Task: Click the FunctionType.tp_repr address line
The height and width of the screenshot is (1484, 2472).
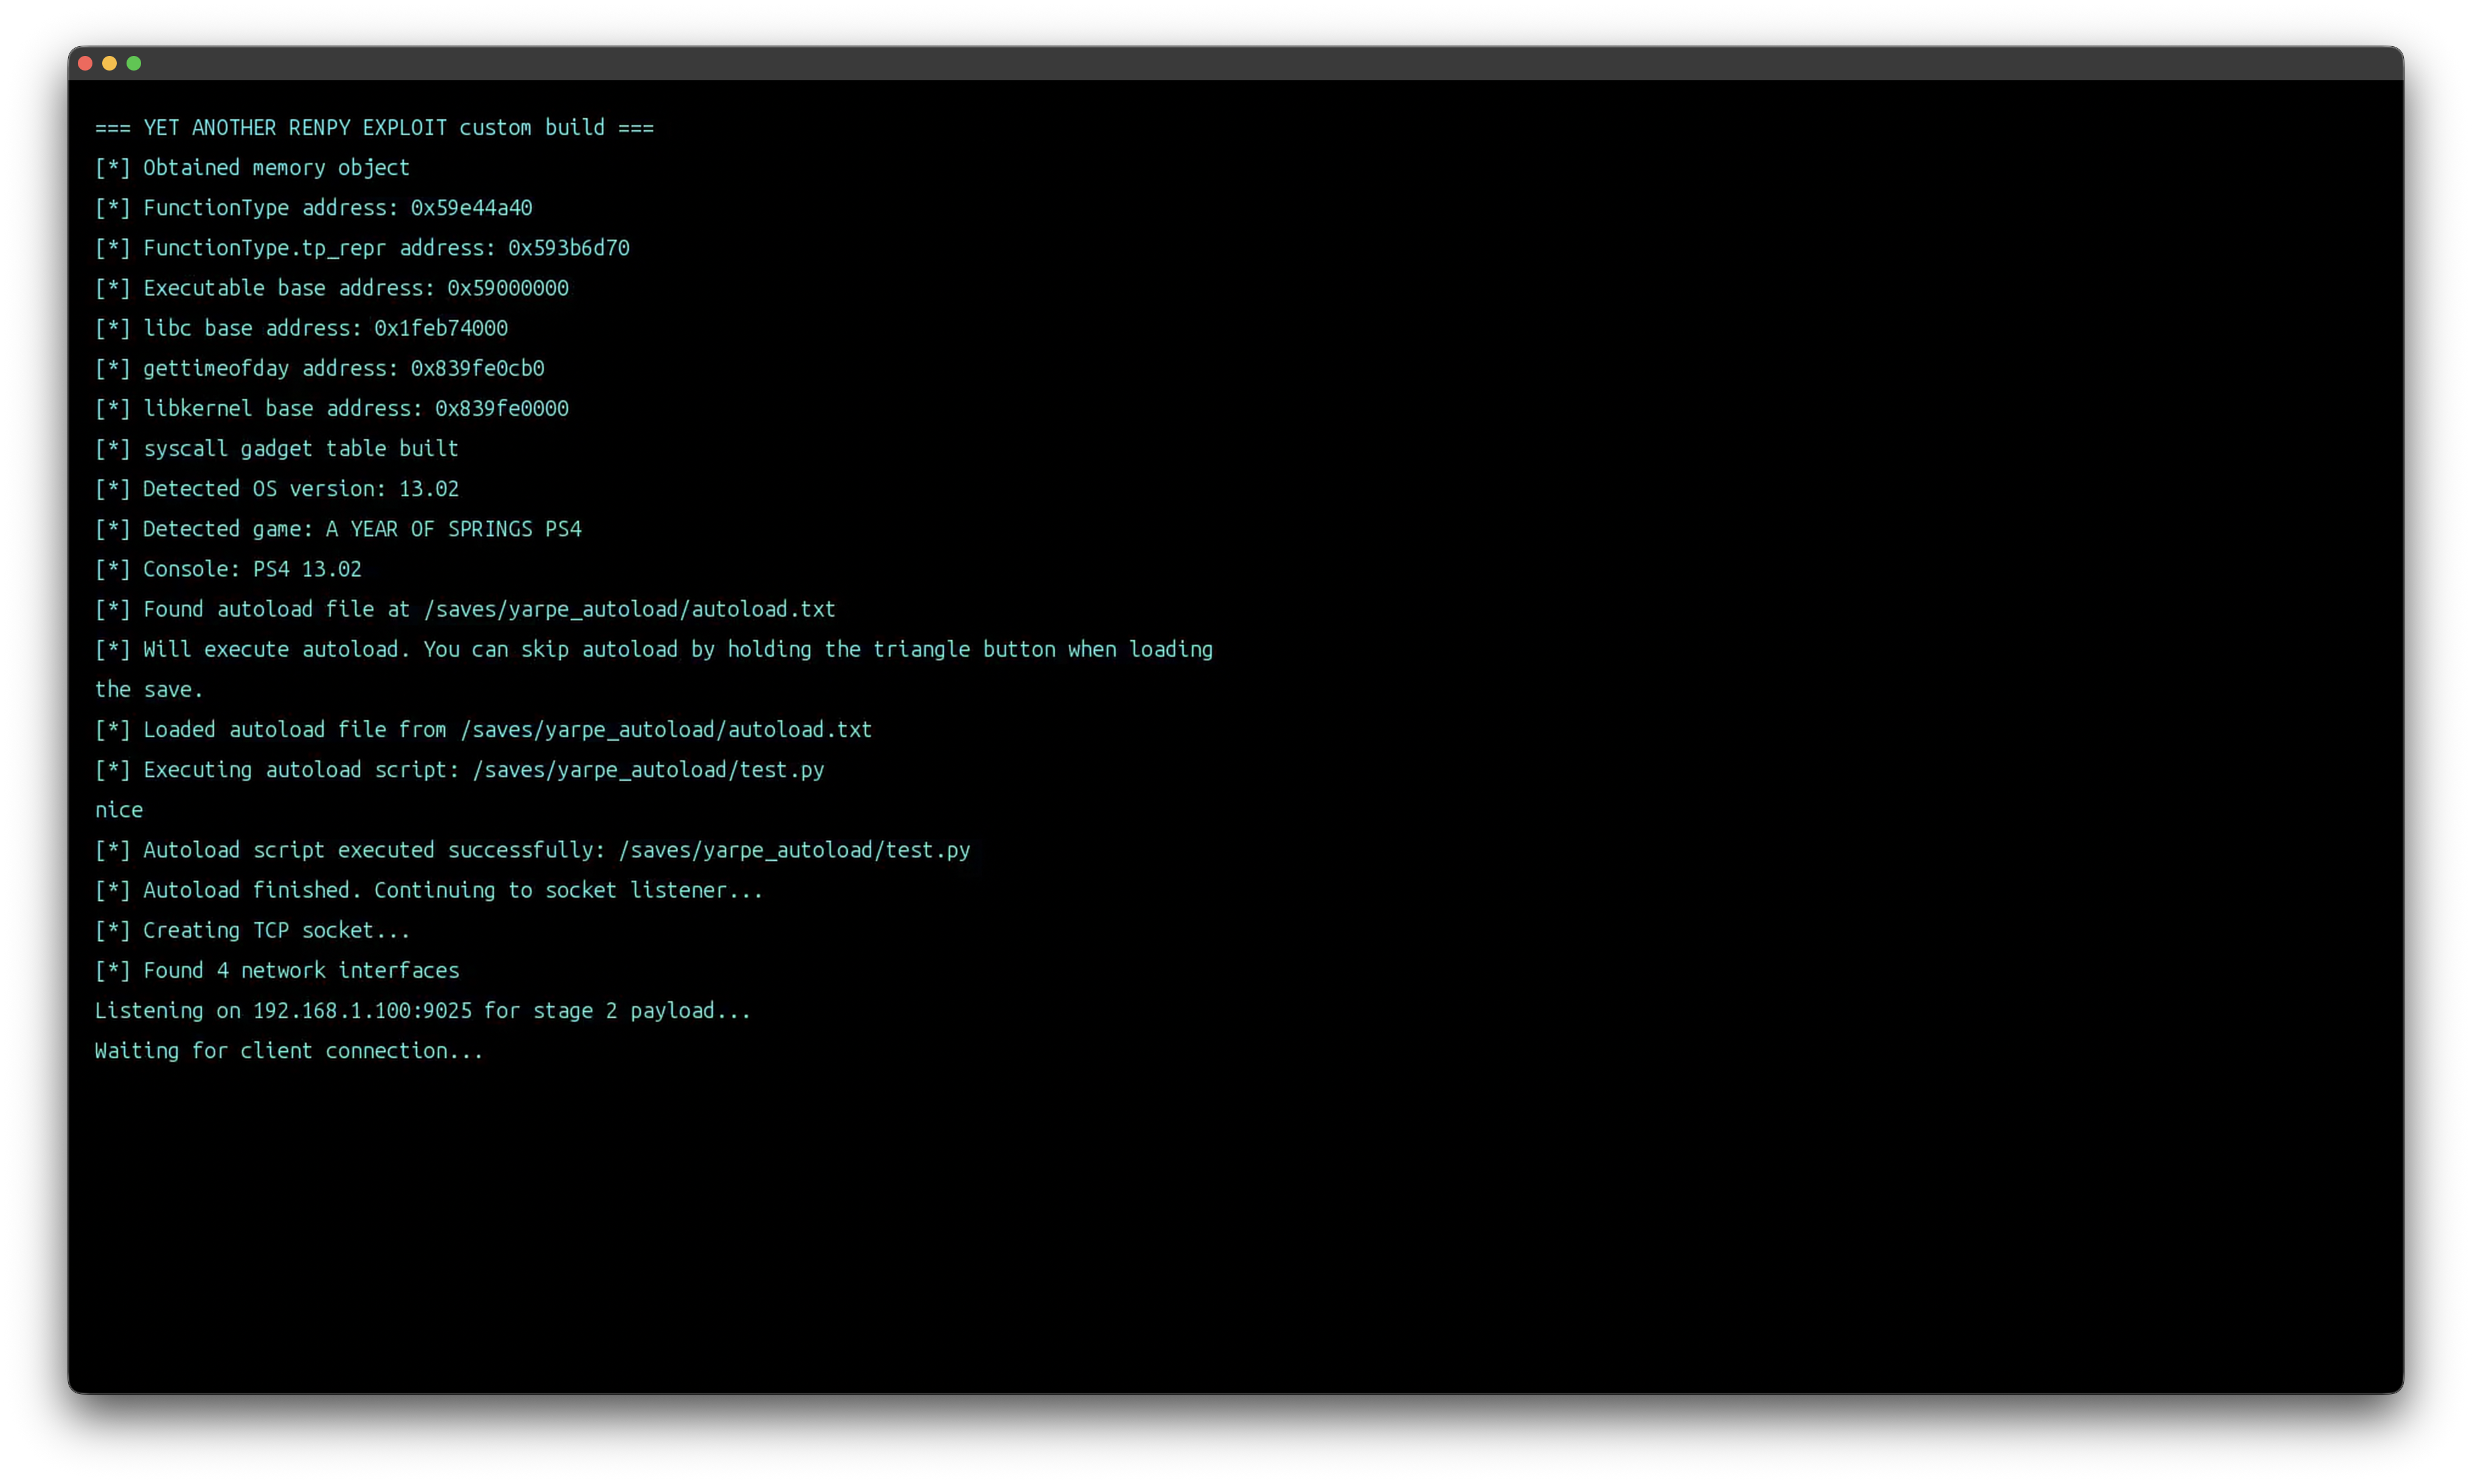Action: 362,248
